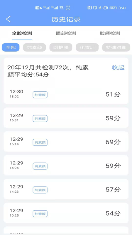The height and width of the screenshot is (235, 132).
Task: Open the 12-29 16:14 record scoring 69分
Action: 66,142
